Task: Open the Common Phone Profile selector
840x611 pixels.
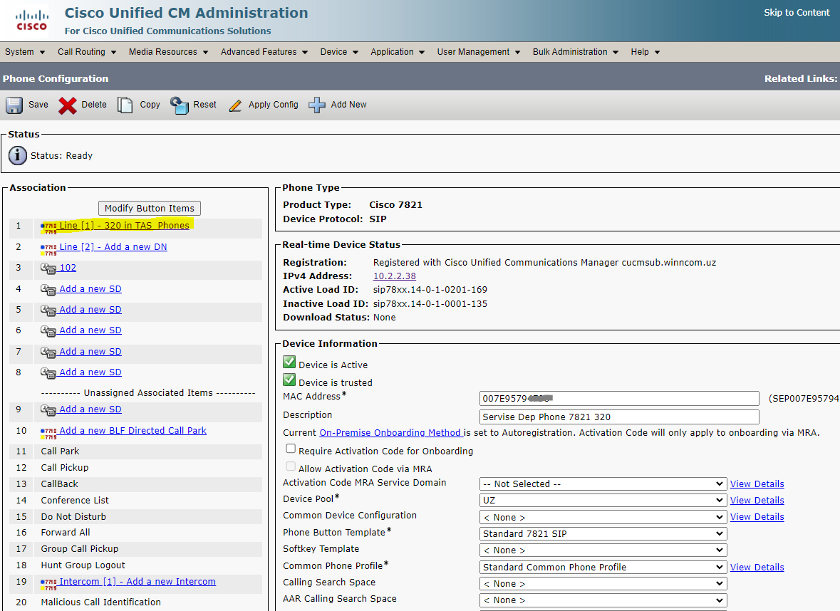Action: pos(602,567)
